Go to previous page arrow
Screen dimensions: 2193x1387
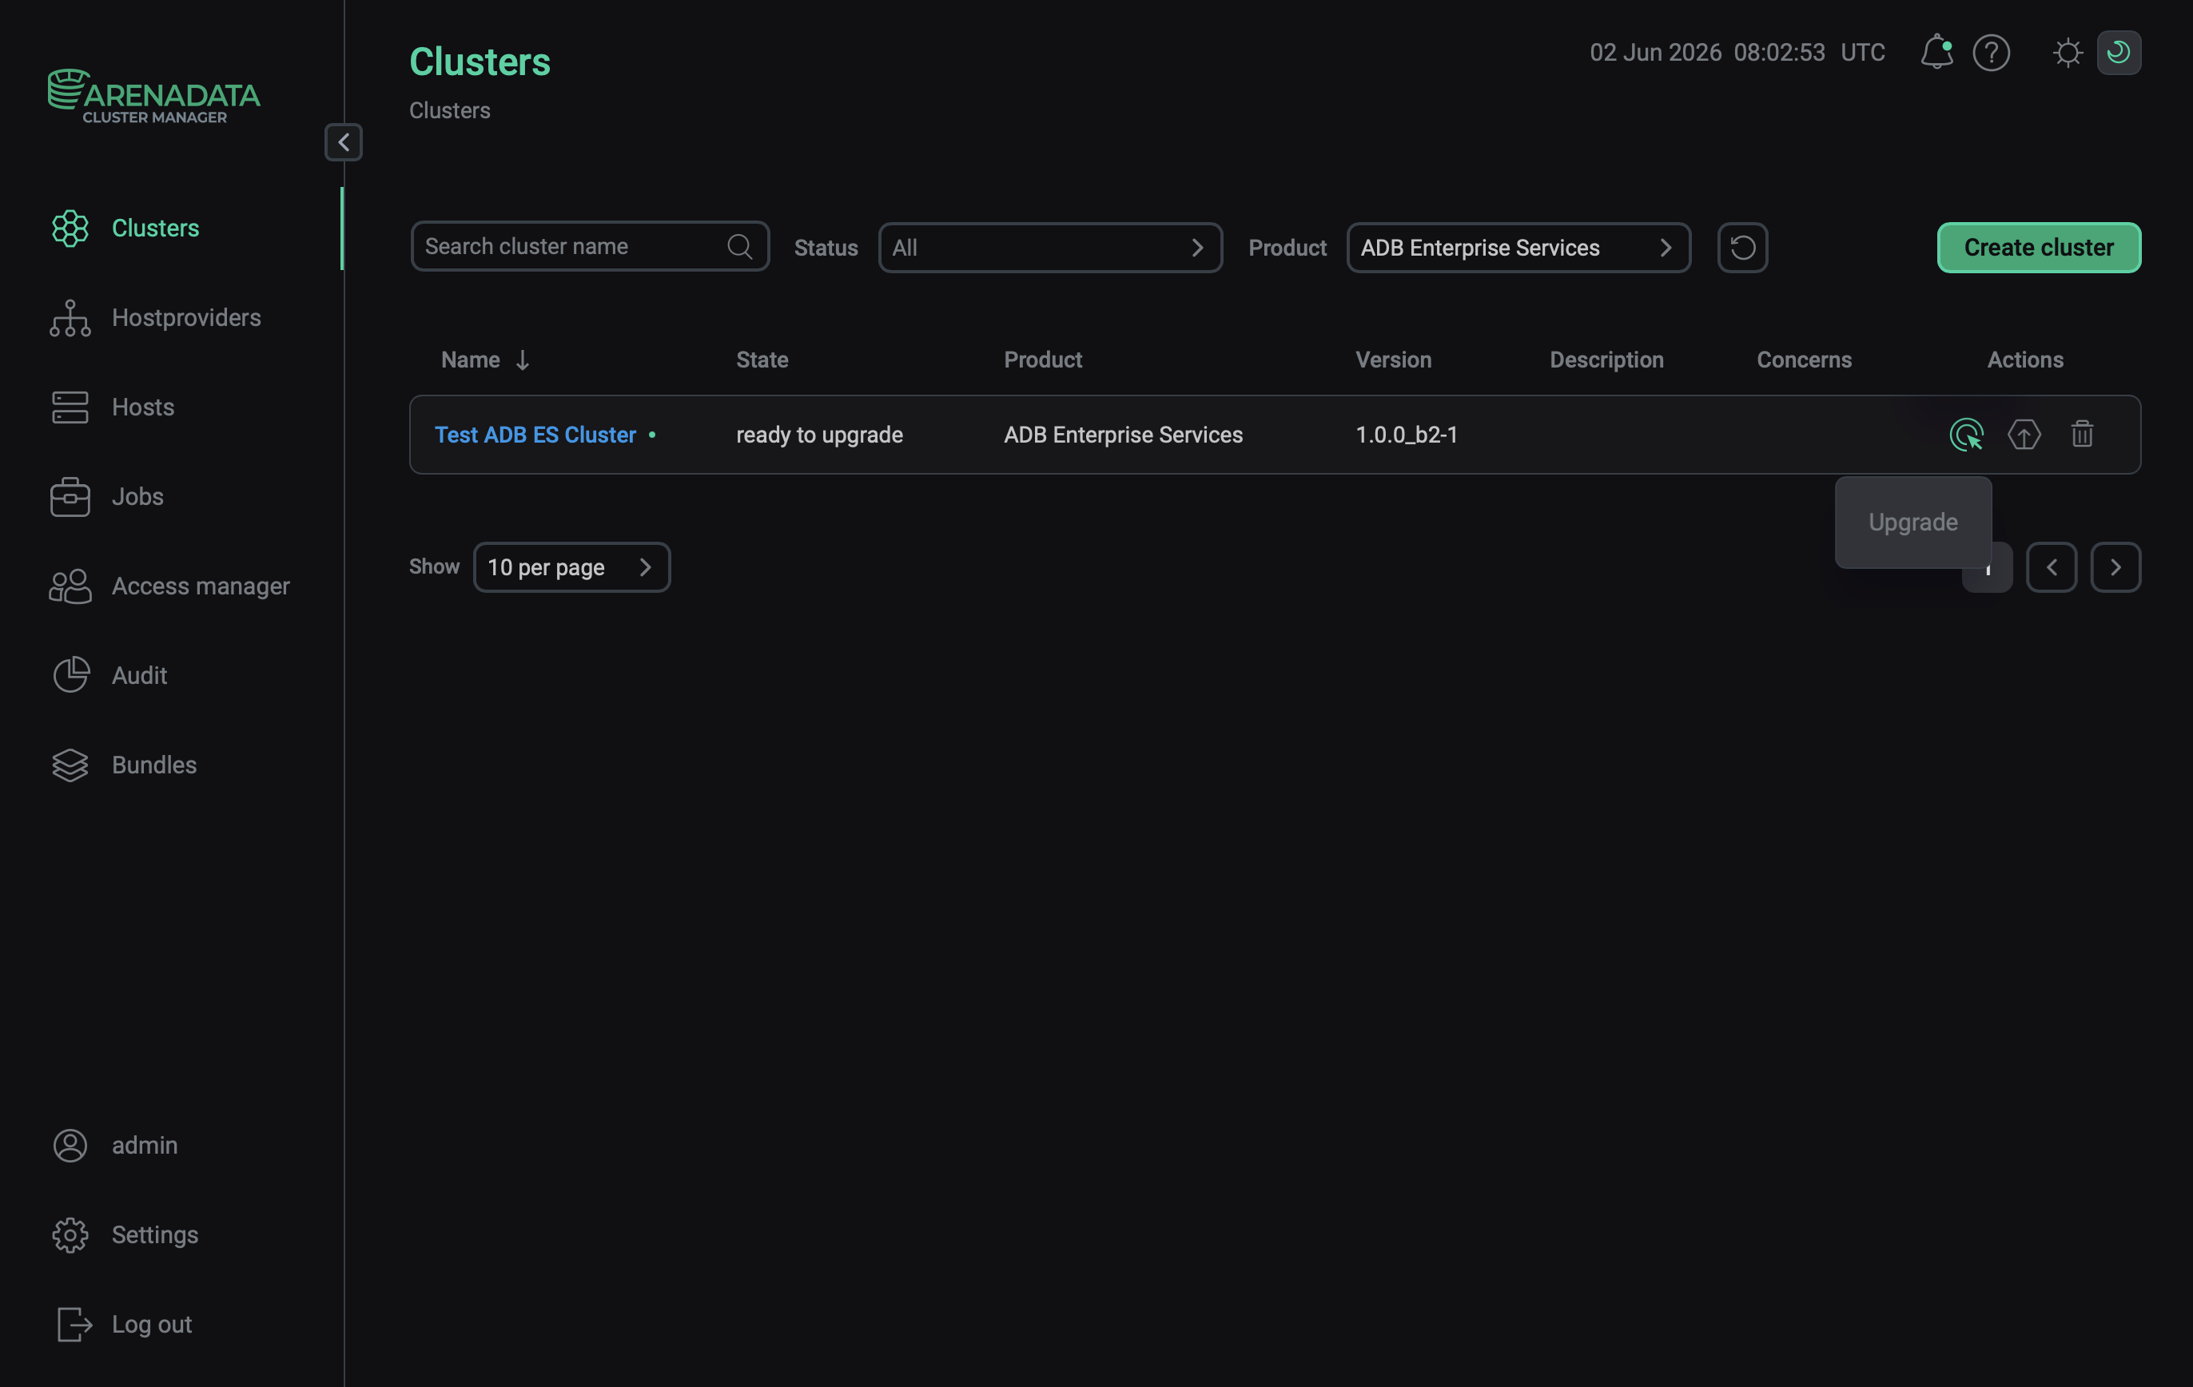(2051, 567)
